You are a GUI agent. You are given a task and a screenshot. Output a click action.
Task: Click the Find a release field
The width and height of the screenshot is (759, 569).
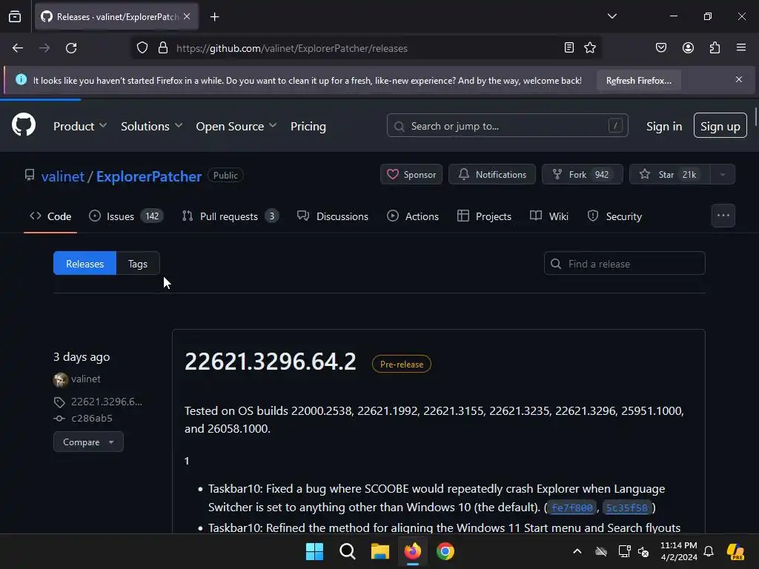624,263
